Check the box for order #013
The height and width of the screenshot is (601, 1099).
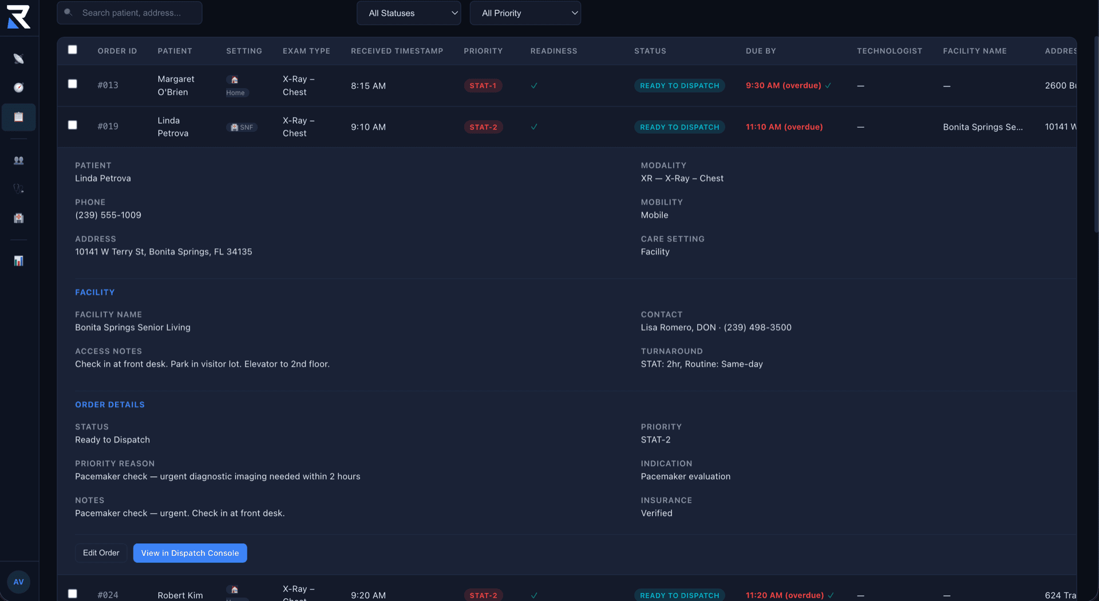click(73, 84)
